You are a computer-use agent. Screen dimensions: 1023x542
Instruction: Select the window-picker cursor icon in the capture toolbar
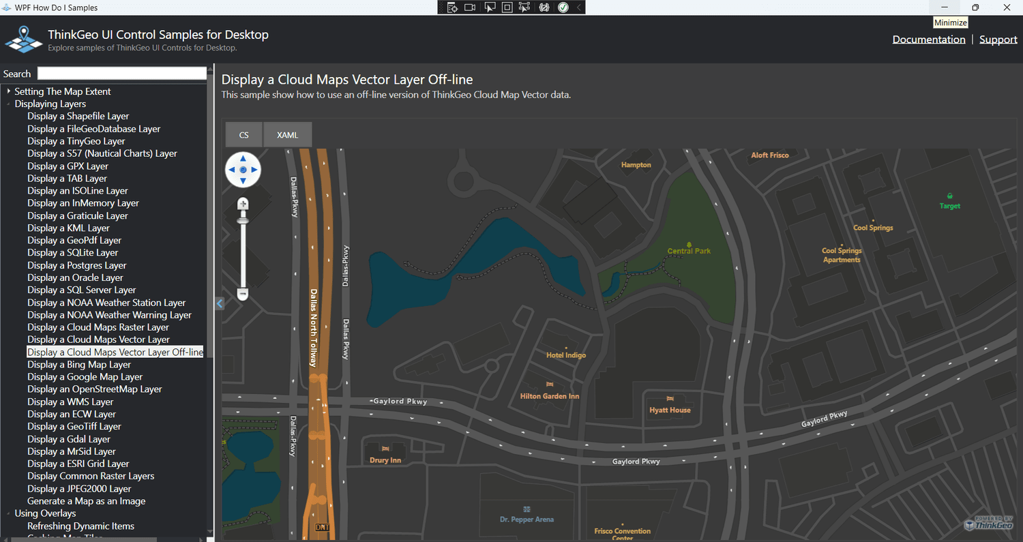pos(489,7)
